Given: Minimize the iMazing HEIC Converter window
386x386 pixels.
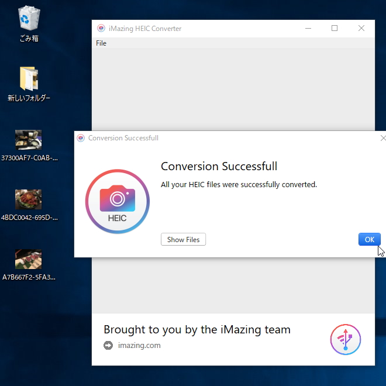Looking at the screenshot, I should pyautogui.click(x=308, y=28).
